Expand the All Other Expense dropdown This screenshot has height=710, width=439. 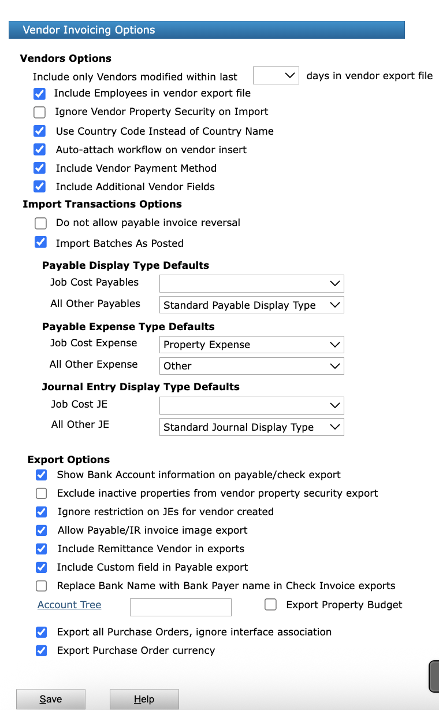pos(251,366)
